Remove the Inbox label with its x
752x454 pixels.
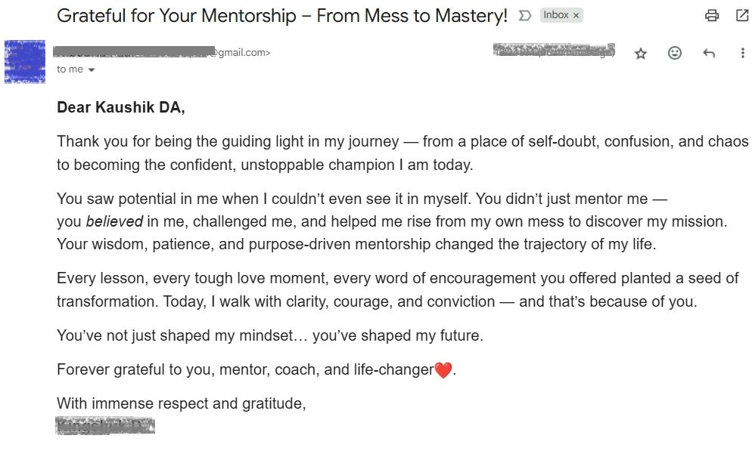coord(576,15)
